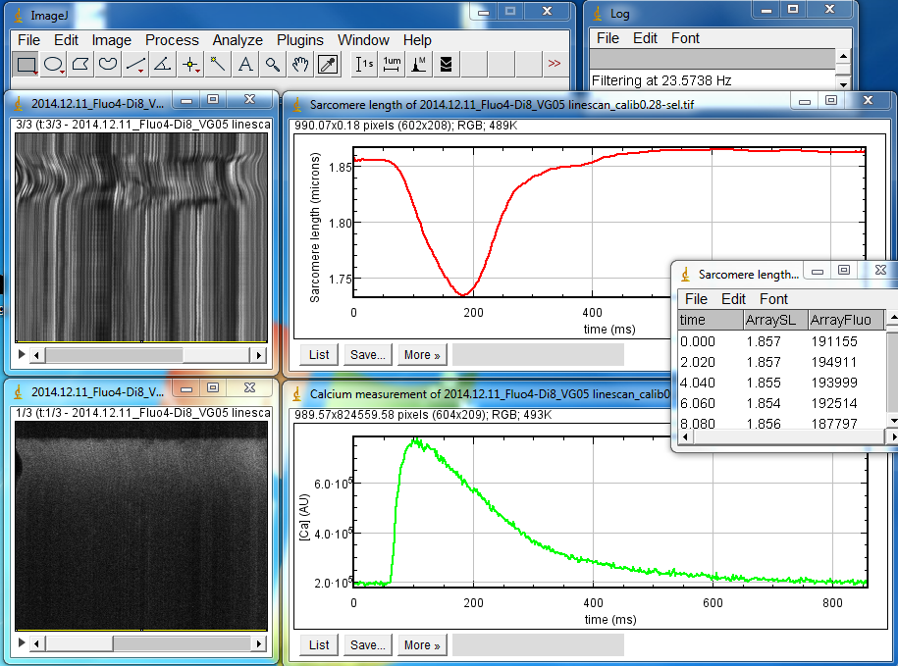
Task: Select the Oval selection tool
Action: (54, 65)
